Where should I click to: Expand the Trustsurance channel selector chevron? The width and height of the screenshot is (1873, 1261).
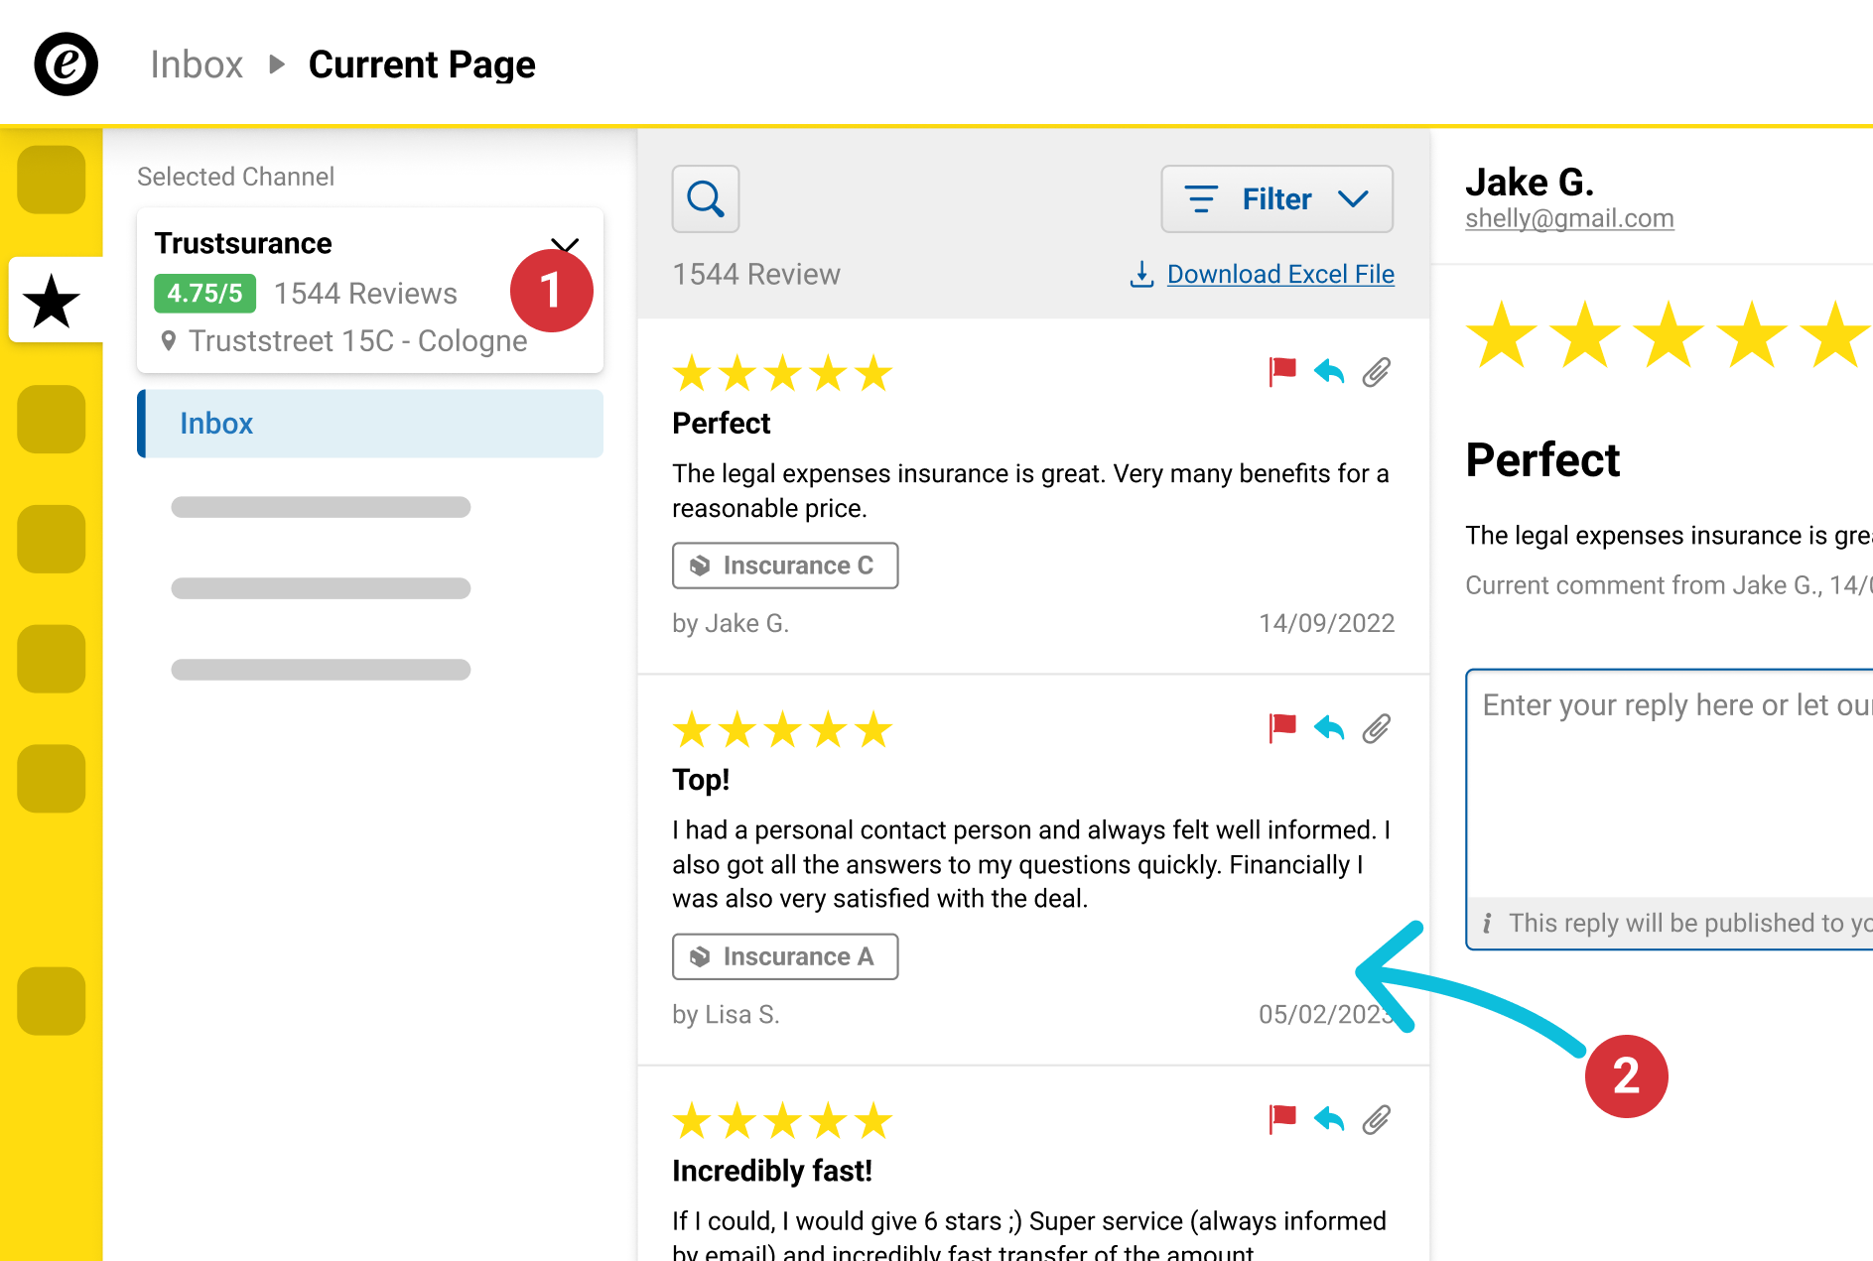[x=565, y=245]
